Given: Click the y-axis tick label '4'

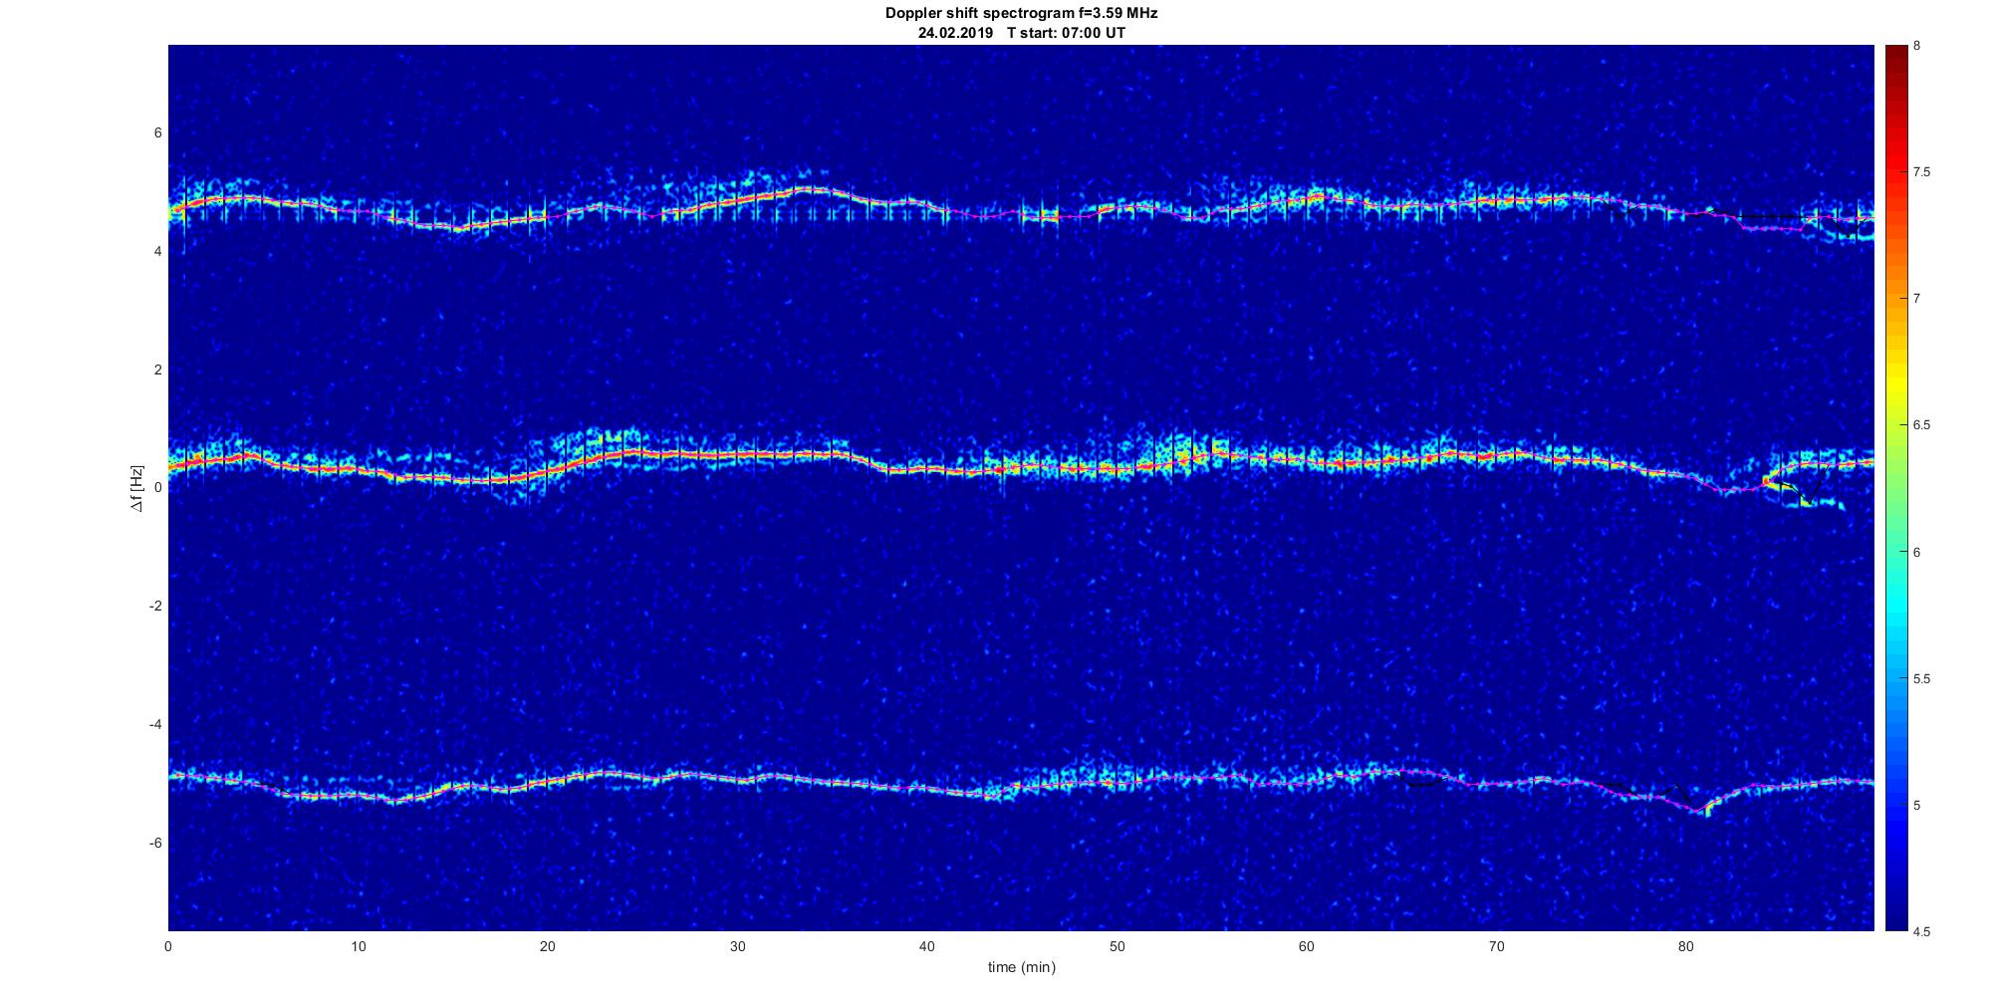Looking at the screenshot, I should [158, 251].
